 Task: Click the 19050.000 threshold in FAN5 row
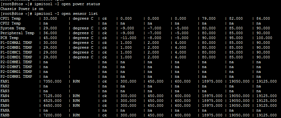(x=240, y=101)
